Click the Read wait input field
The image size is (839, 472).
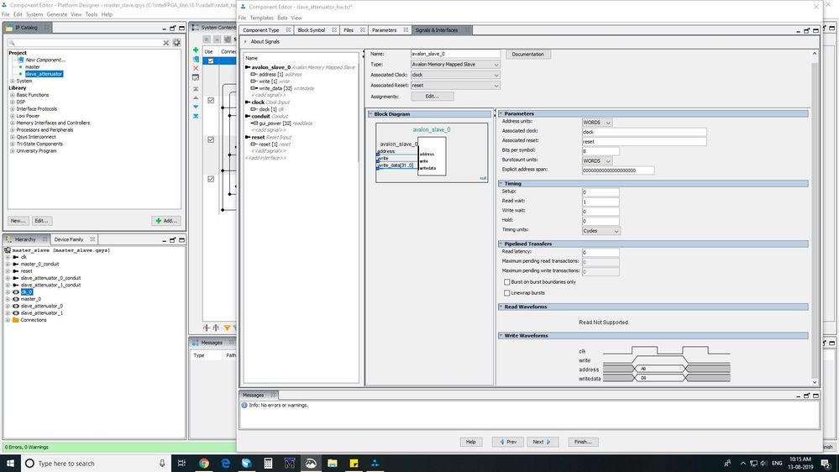600,202
